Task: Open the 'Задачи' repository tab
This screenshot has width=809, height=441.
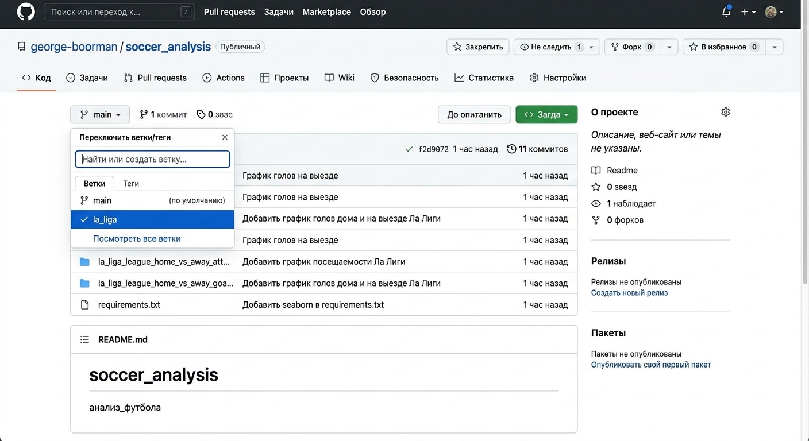Action: point(87,78)
